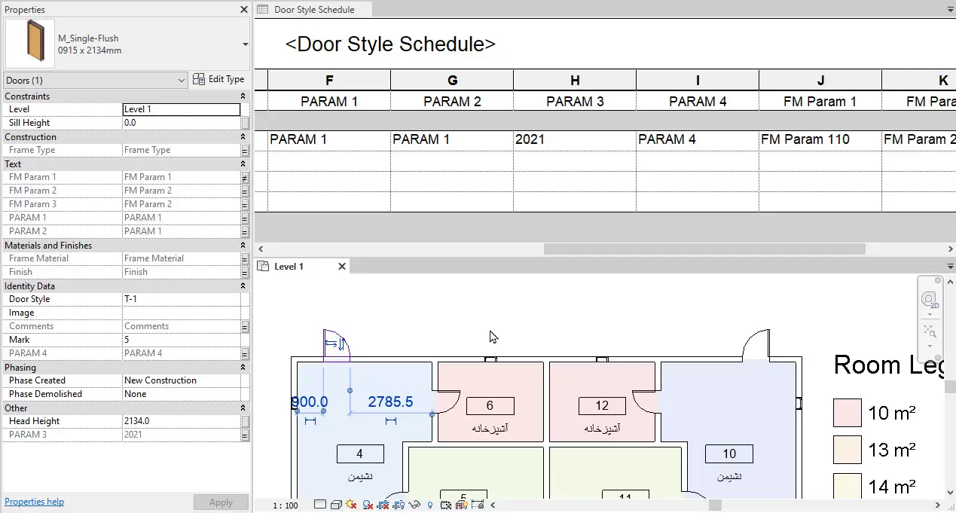Click Reveal Hidden Elements lightbulb icon
This screenshot has height=513, width=956.
coord(430,505)
